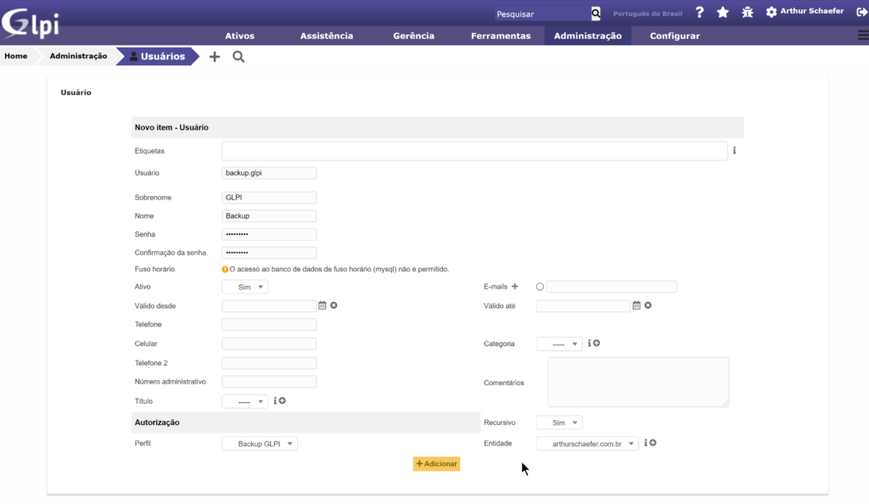
Task: Open the Ativos menu
Action: tap(239, 36)
